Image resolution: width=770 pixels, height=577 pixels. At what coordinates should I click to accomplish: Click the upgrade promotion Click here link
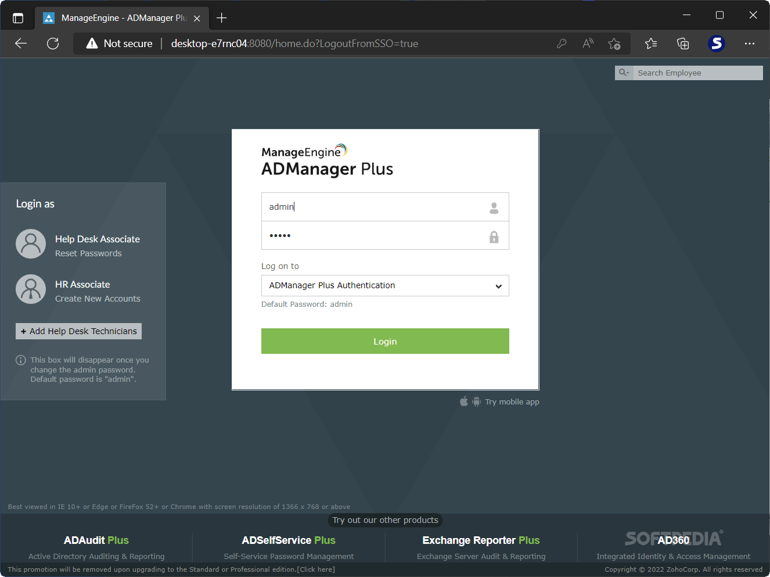316,569
